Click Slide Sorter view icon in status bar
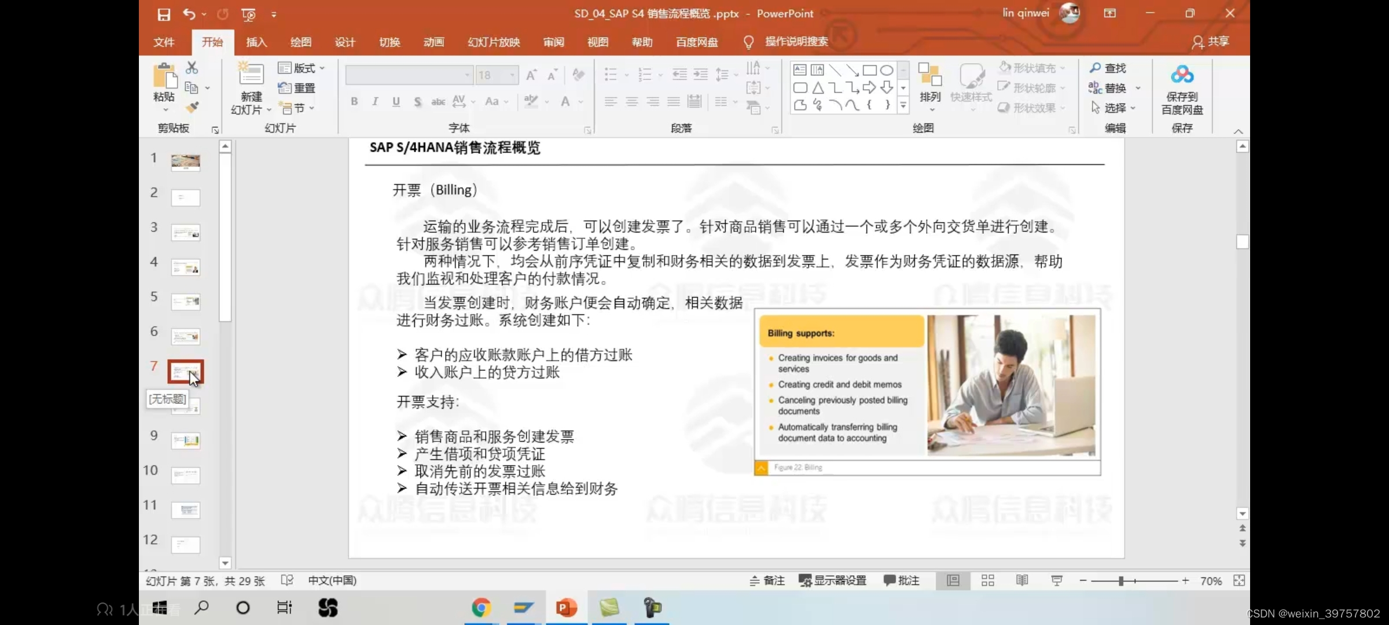Screen dimensions: 1389x625 click(988, 580)
